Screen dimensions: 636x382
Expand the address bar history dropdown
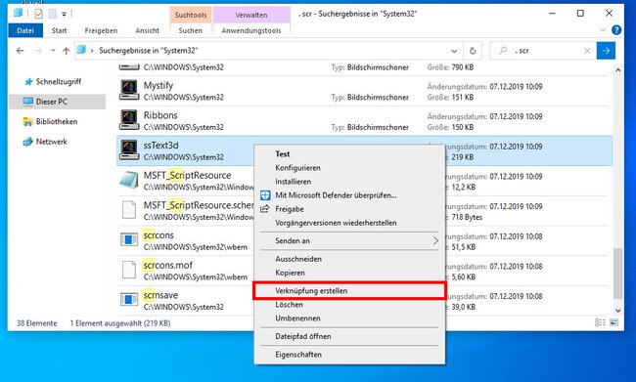454,51
